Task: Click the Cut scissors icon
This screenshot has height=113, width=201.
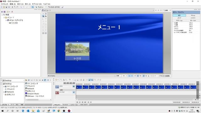Action: tap(13, 7)
